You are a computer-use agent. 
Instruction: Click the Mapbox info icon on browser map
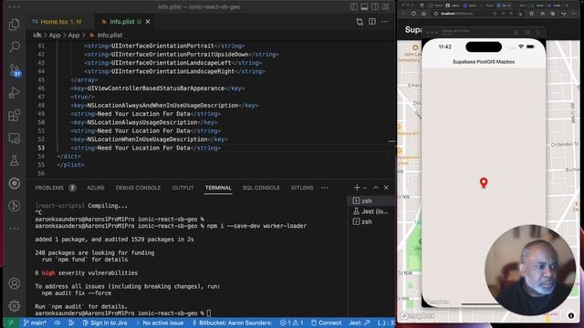571,315
